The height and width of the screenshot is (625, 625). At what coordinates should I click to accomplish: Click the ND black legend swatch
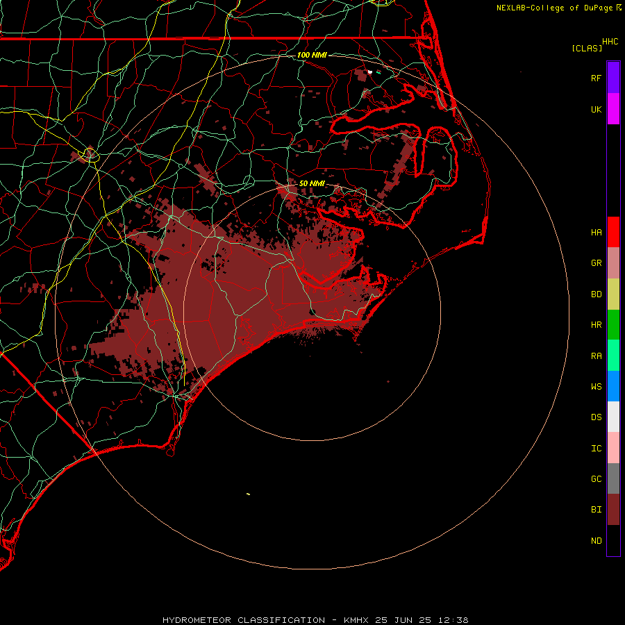pyautogui.click(x=613, y=540)
